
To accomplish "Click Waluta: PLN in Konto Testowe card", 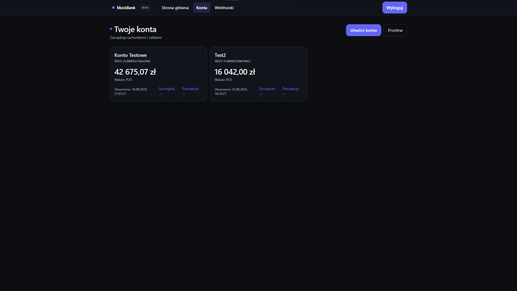I will point(123,80).
